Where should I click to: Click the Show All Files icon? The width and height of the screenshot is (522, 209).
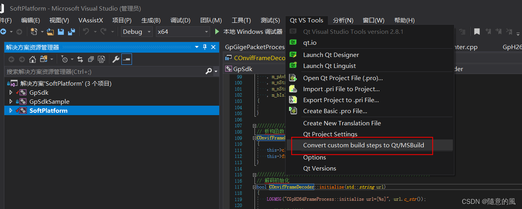(101, 59)
